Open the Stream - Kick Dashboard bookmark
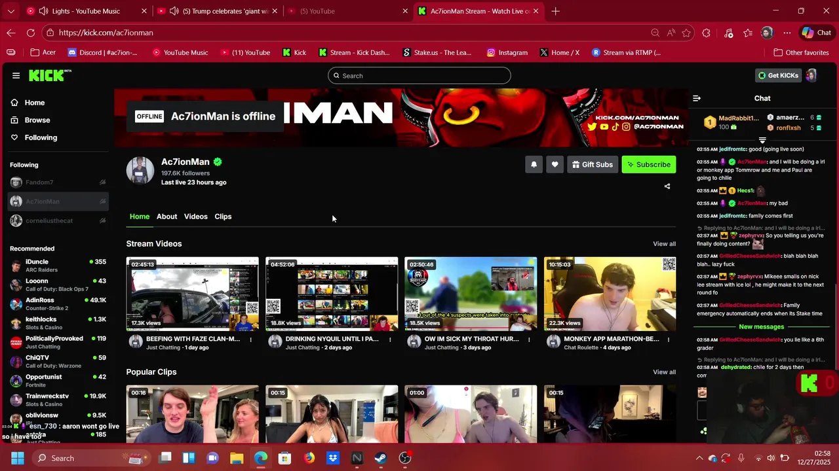The height and width of the screenshot is (471, 839). pos(354,52)
